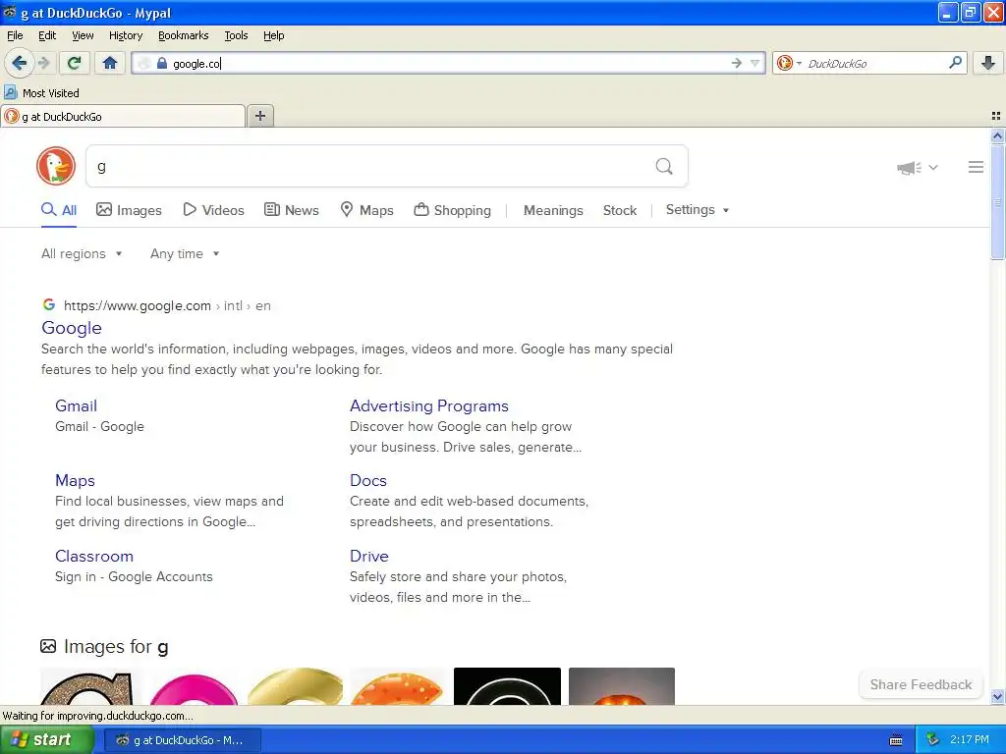Open the History menu
Image resolution: width=1006 pixels, height=754 pixels.
(x=125, y=35)
